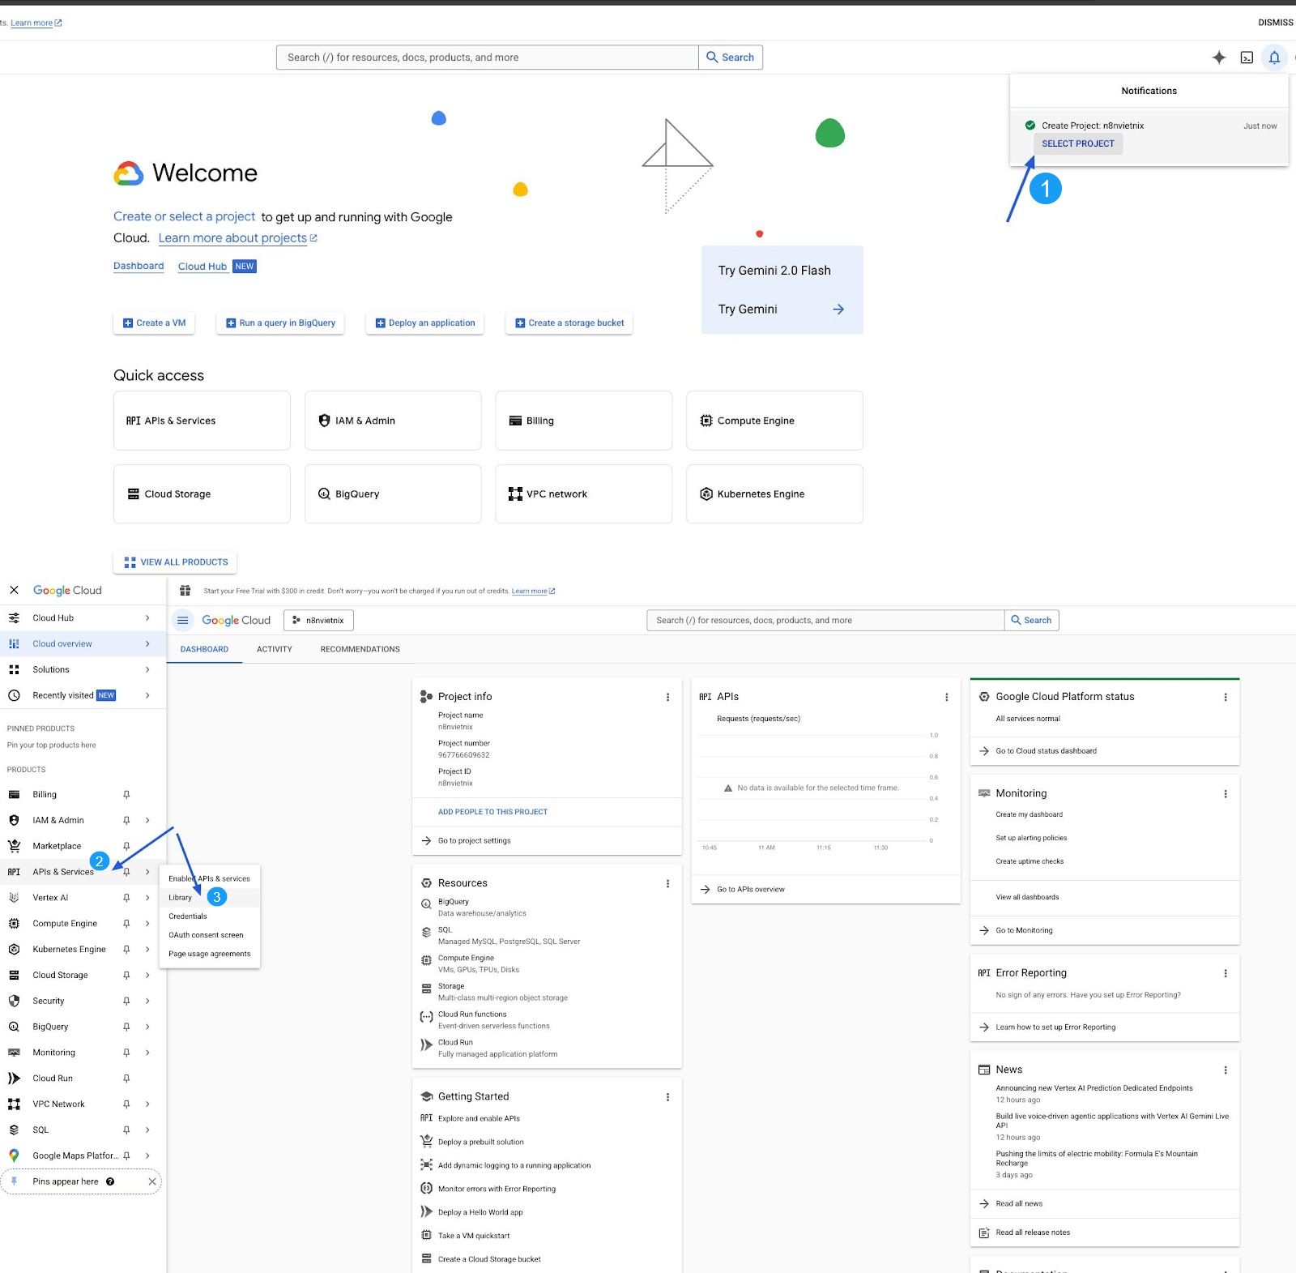Select Library from the APIs submenu

(181, 898)
